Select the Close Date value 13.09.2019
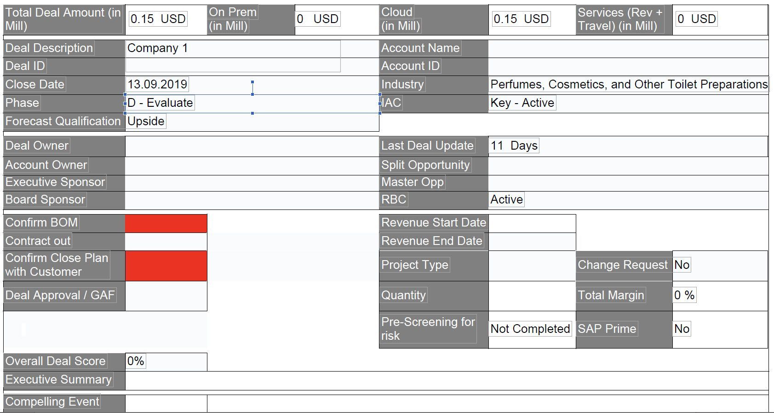 point(157,84)
